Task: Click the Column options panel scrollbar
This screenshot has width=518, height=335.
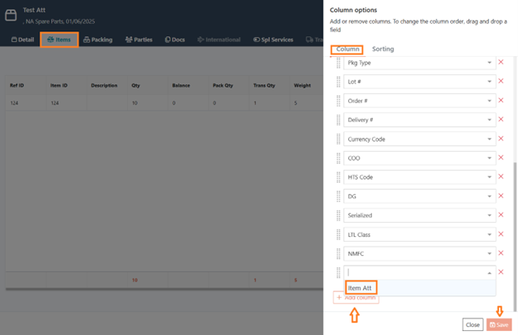Action: (x=515, y=236)
